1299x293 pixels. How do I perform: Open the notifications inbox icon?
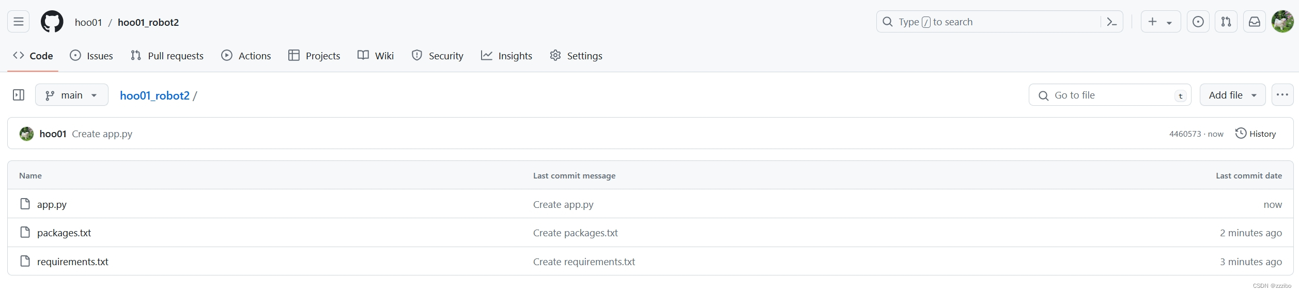tap(1254, 22)
